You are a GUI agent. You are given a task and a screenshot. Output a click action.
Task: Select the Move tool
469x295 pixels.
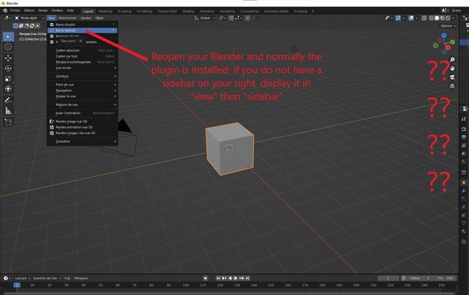coord(8,58)
